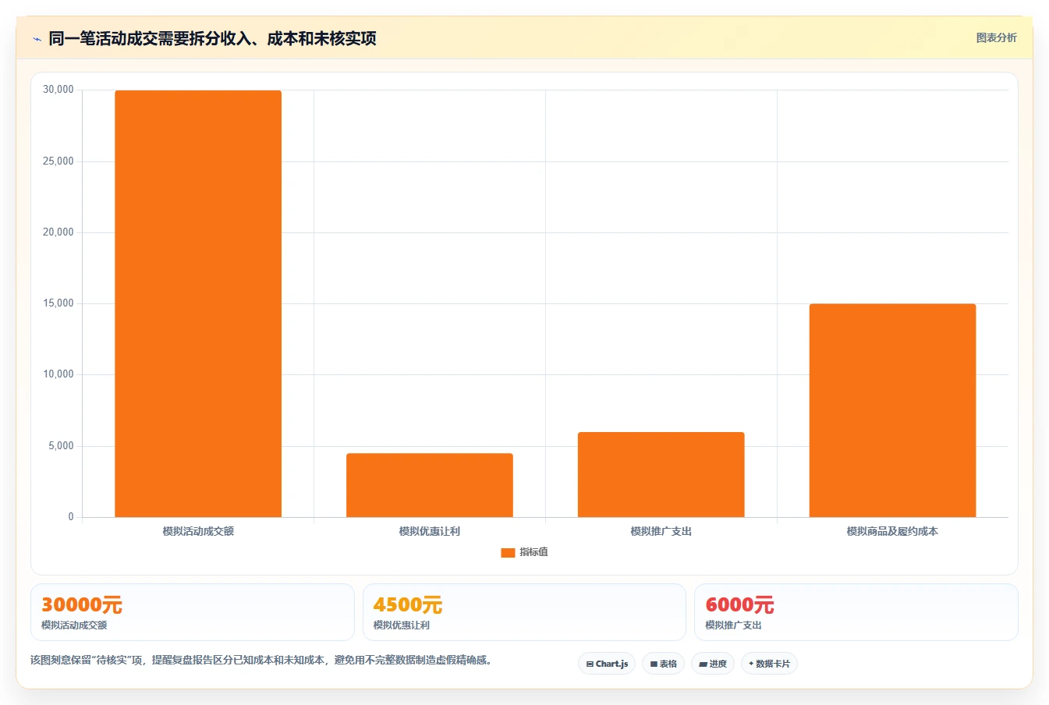Image resolution: width=1049 pixels, height=705 pixels.
Task: Click the 模拟活动成交额 bar in chart
Action: click(198, 303)
